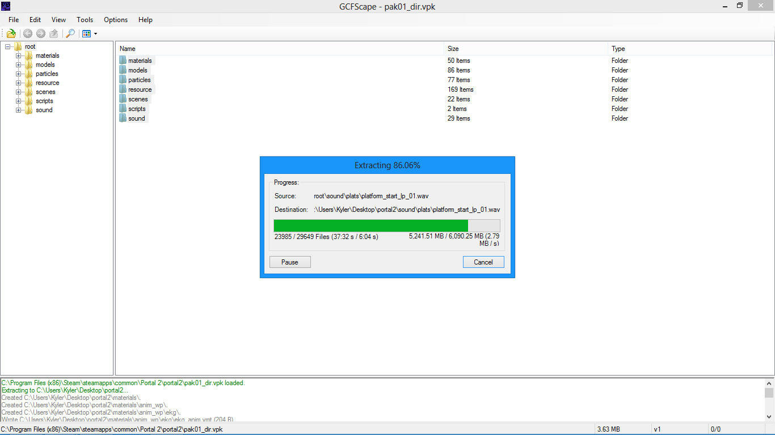Click the "v1" status bar entry
Image resolution: width=775 pixels, height=435 pixels.
pos(658,429)
